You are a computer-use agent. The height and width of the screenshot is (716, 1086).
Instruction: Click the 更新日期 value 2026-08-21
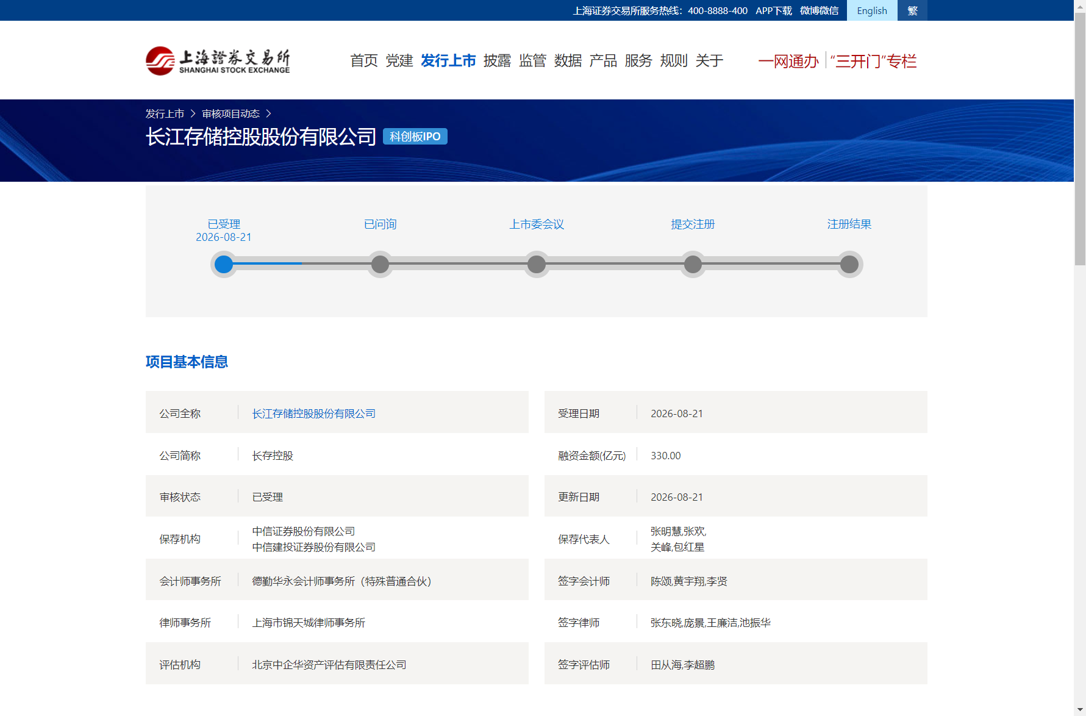[677, 497]
